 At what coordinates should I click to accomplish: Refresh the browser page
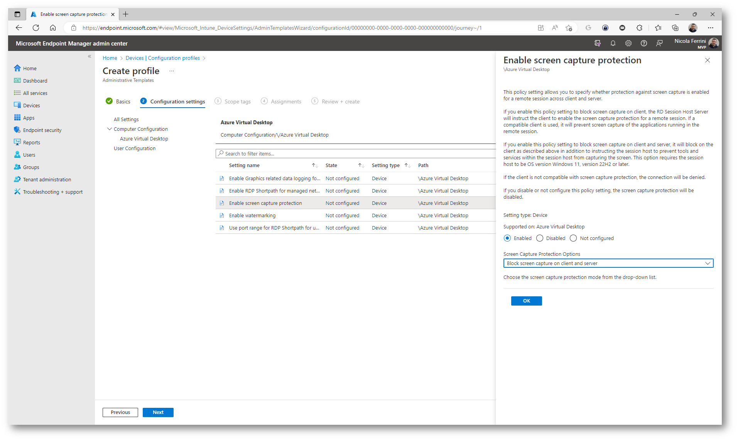pyautogui.click(x=36, y=28)
